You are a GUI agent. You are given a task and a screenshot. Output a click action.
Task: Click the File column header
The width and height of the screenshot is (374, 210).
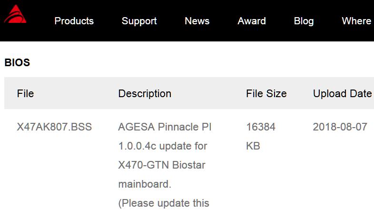coord(25,93)
